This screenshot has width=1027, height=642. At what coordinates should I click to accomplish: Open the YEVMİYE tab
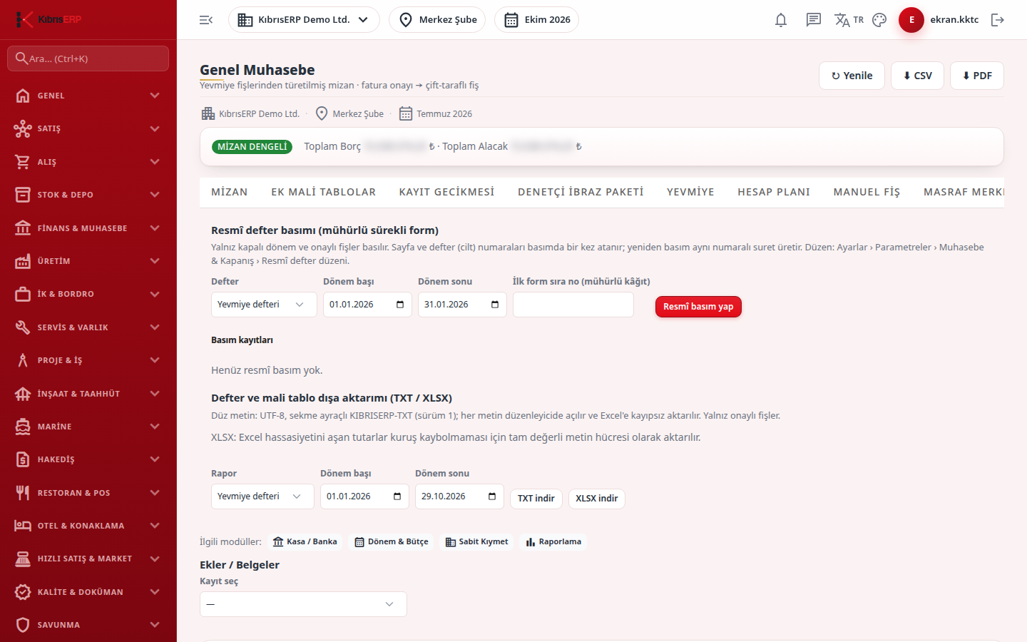point(690,192)
